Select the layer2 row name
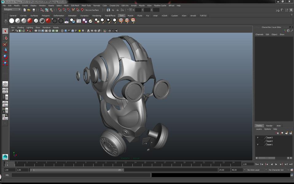 coord(270,141)
